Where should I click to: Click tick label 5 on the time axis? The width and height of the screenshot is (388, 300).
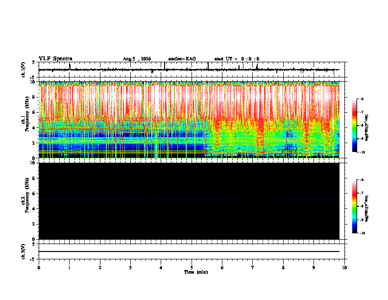tap(192, 268)
